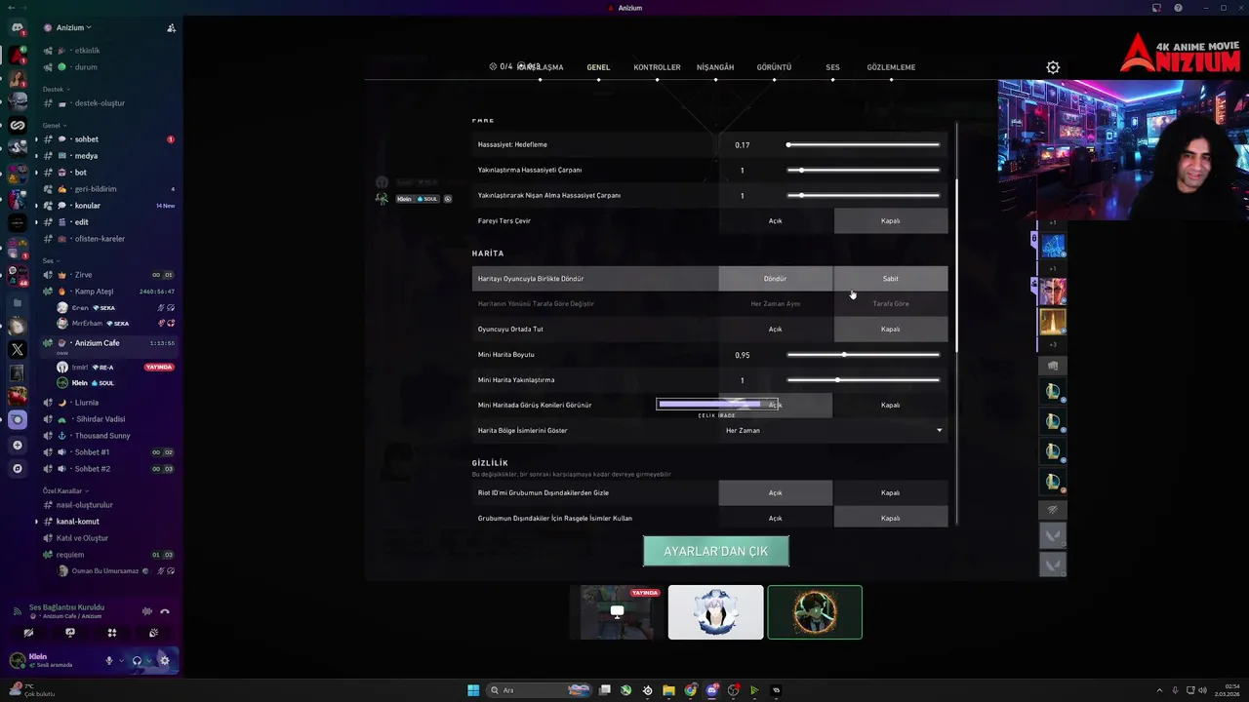The image size is (1249, 702).
Task: Open headphone output options arrow
Action: coord(149,660)
